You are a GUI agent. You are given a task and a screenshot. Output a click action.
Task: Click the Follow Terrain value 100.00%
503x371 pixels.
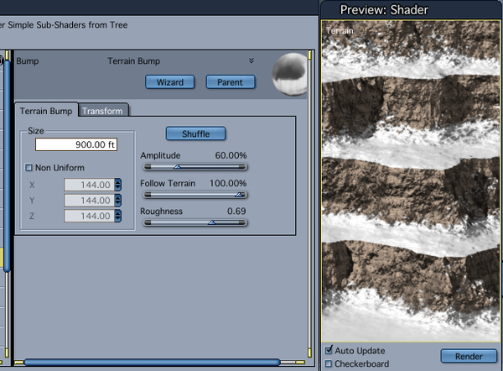click(228, 184)
